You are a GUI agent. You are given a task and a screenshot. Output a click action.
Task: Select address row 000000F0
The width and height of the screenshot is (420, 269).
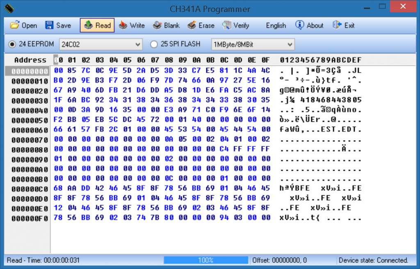click(x=30, y=219)
